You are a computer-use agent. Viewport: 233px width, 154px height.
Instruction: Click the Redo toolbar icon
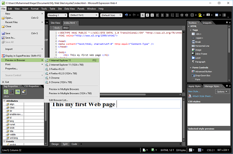(x=134, y=15)
